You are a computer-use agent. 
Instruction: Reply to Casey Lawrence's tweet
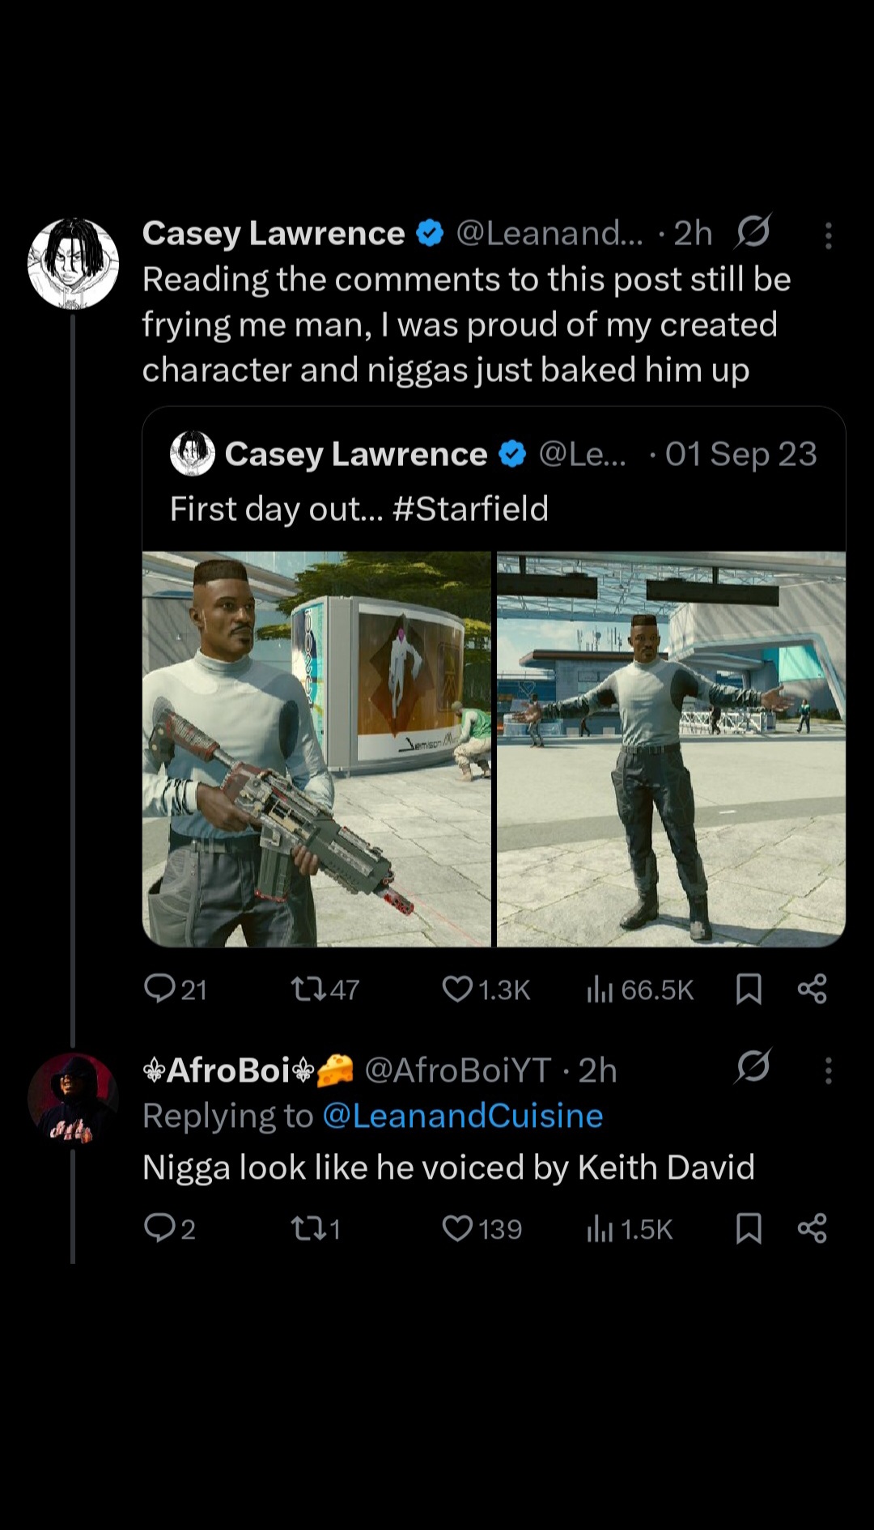pyautogui.click(x=159, y=989)
